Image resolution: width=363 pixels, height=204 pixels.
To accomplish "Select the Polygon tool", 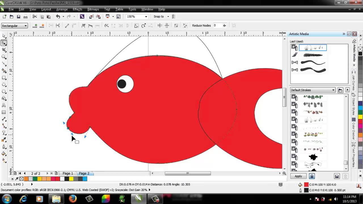I will click(x=4, y=92).
